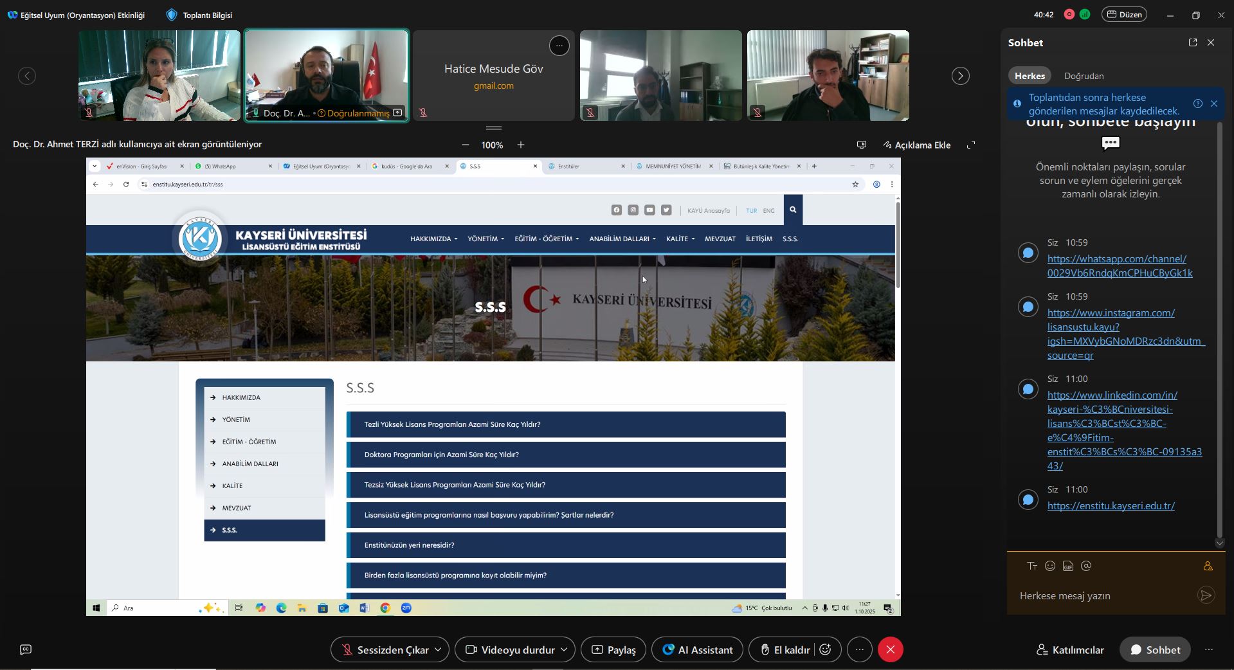This screenshot has width=1234, height=670.
Task: Open the enstitu.kayseri.edu.tr link in chat
Action: [x=1111, y=505]
